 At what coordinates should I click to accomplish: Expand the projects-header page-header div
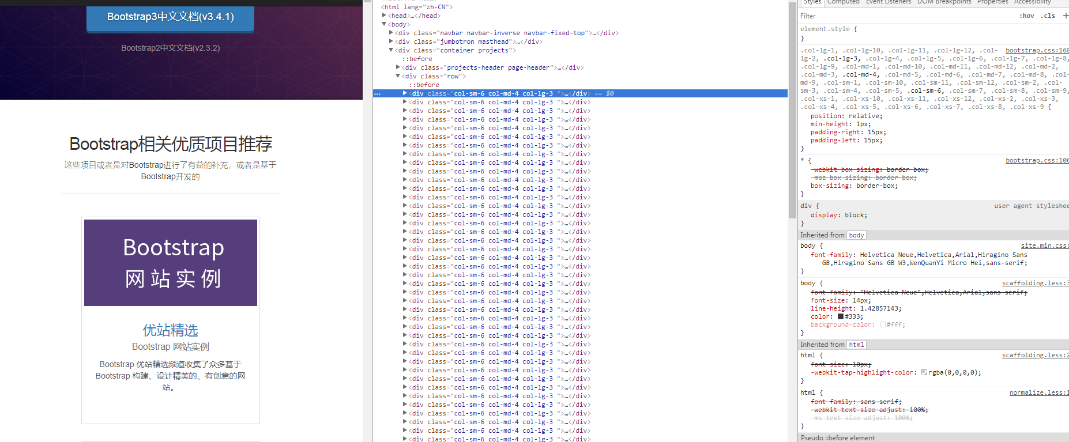(x=398, y=67)
